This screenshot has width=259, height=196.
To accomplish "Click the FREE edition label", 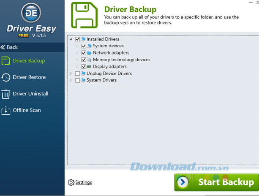I will tap(24, 35).
